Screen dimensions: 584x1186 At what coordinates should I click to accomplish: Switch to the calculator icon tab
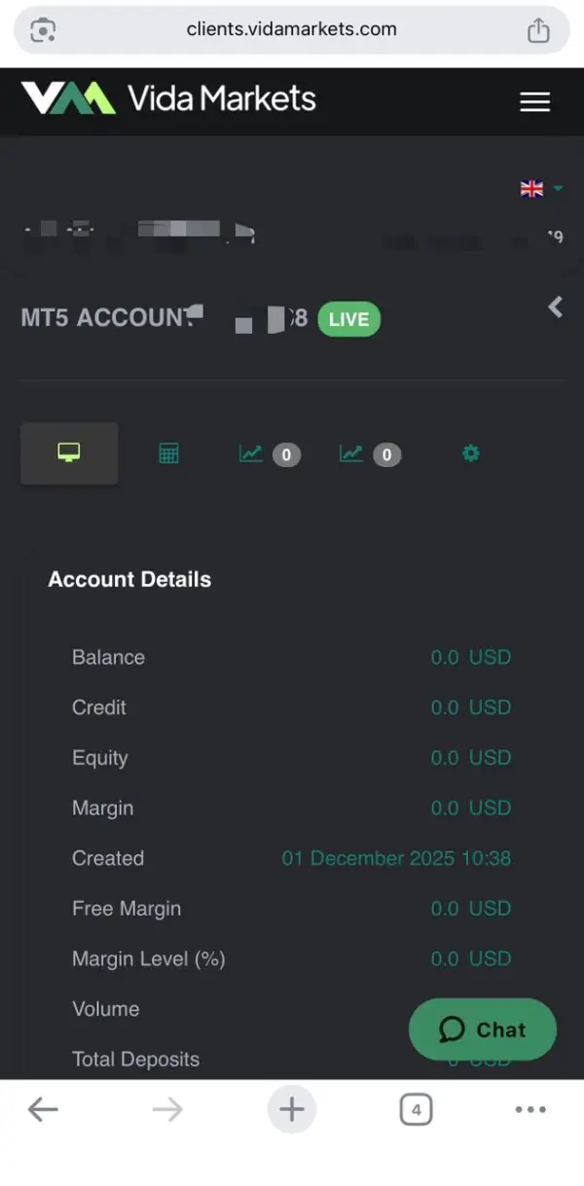point(168,453)
